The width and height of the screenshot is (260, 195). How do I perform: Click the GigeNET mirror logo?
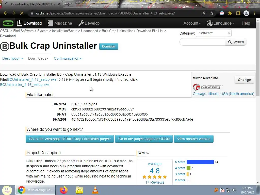point(208,87)
